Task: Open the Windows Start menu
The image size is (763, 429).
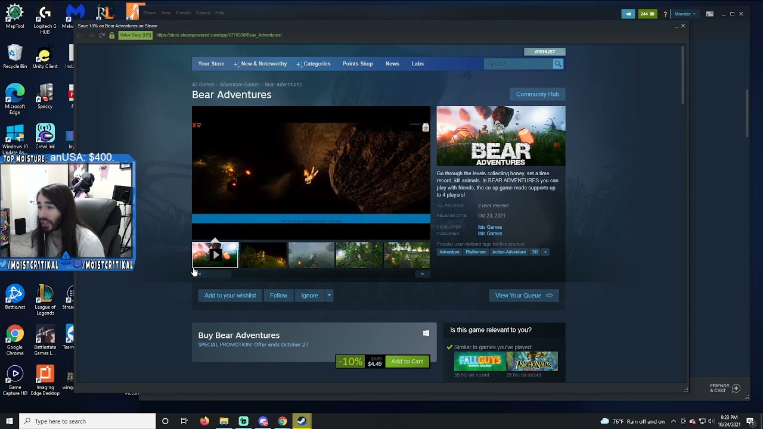Action: (10, 421)
